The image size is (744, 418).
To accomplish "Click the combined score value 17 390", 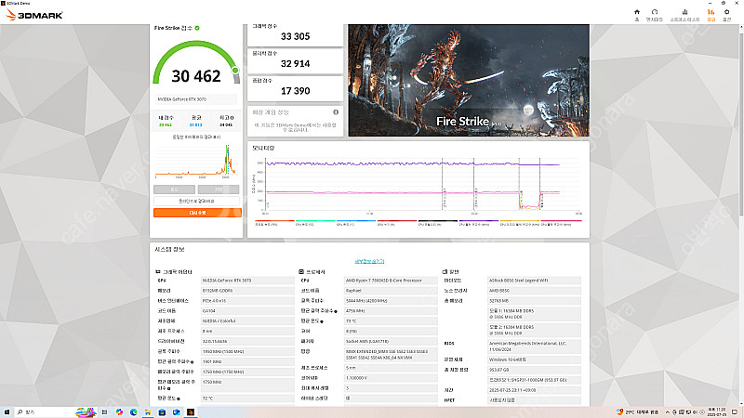I will [x=295, y=91].
